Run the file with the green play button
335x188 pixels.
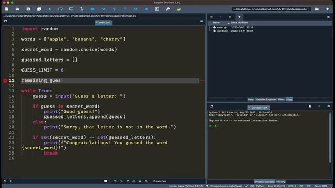coord(50,9)
